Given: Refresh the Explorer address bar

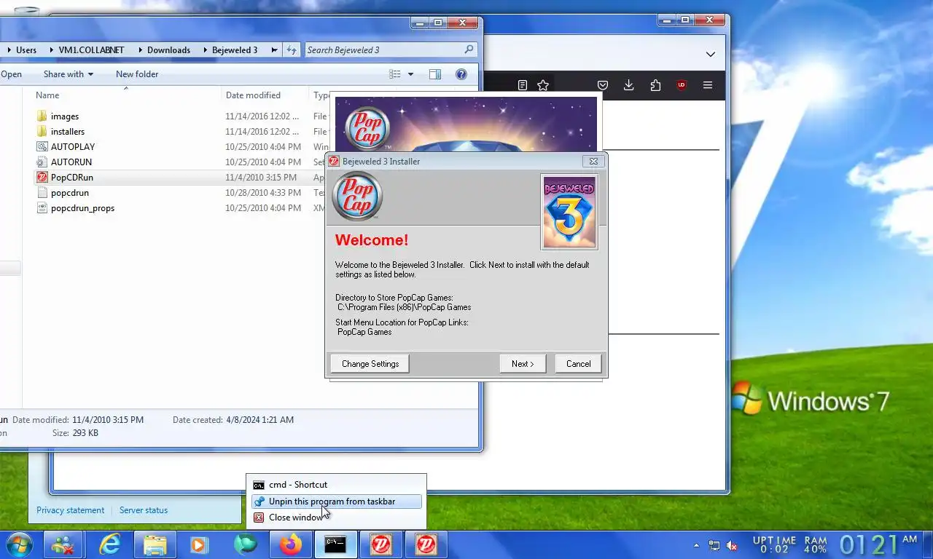Looking at the screenshot, I should click(292, 50).
